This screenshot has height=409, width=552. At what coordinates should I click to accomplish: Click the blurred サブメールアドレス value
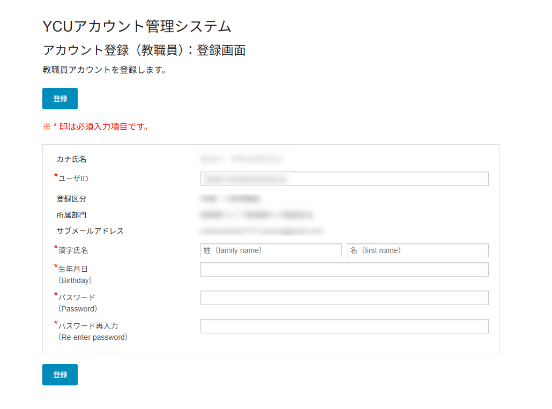tap(262, 231)
